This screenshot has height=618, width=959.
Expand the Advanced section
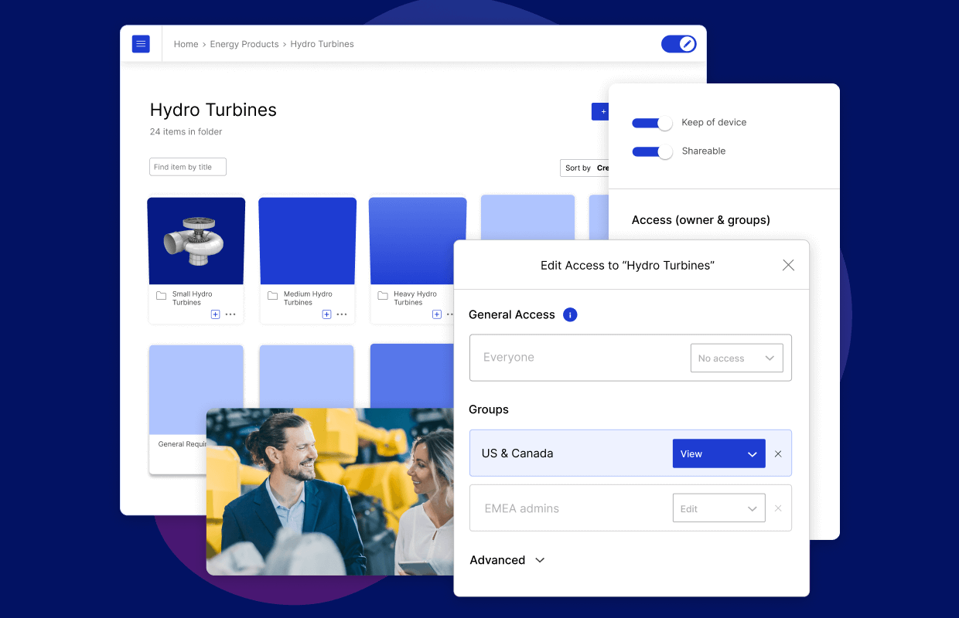[507, 560]
